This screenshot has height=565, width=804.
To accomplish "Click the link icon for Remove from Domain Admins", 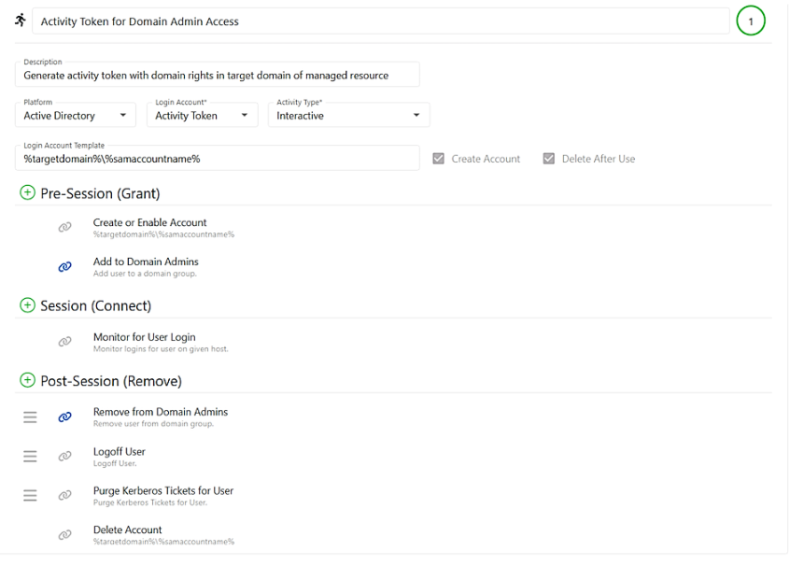I will (63, 417).
